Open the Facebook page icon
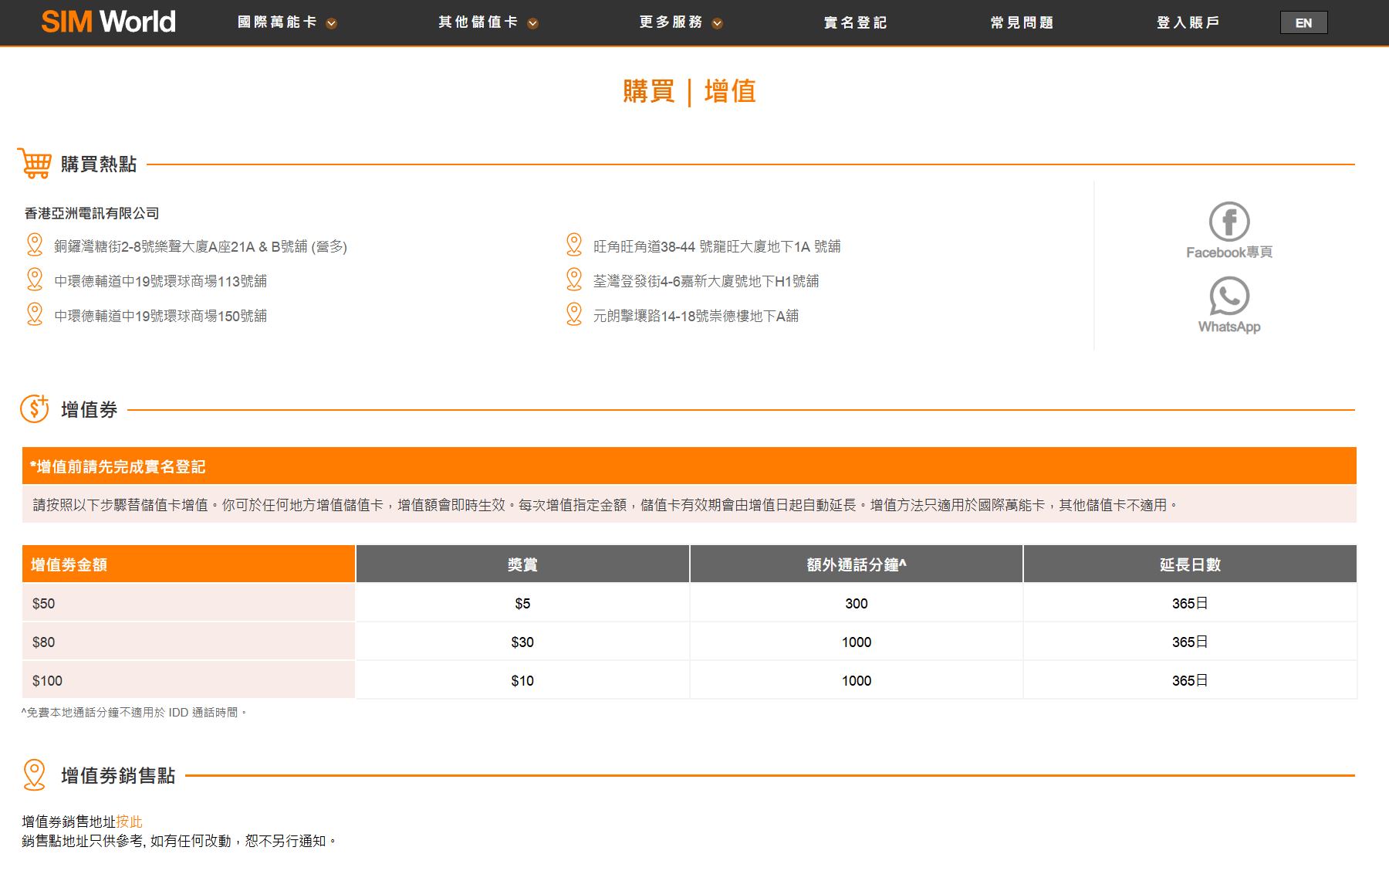1389x881 pixels. pos(1228,222)
